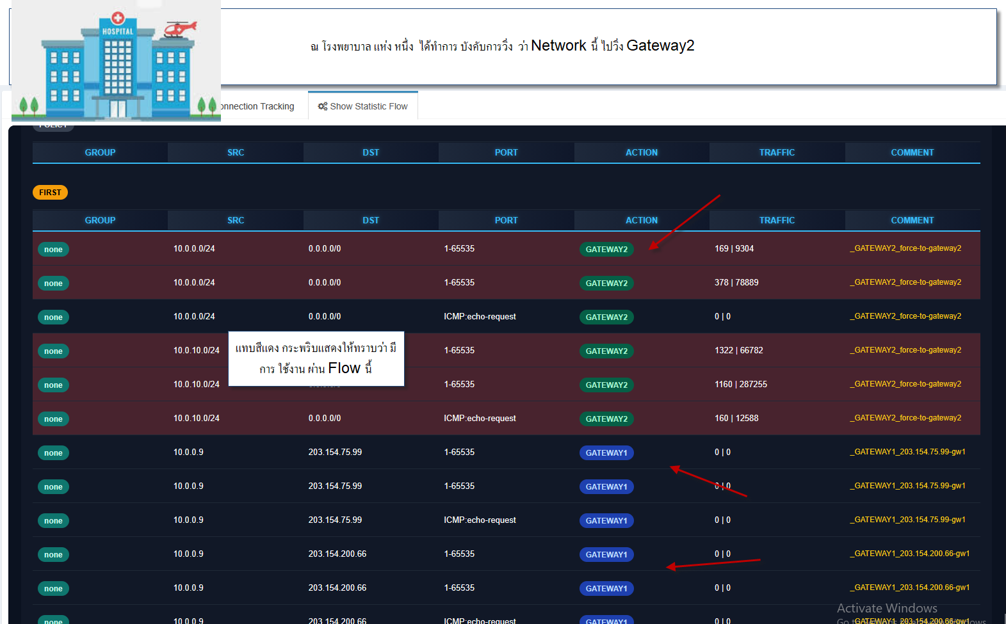Click ACTION header below the FIRST badge

642,220
